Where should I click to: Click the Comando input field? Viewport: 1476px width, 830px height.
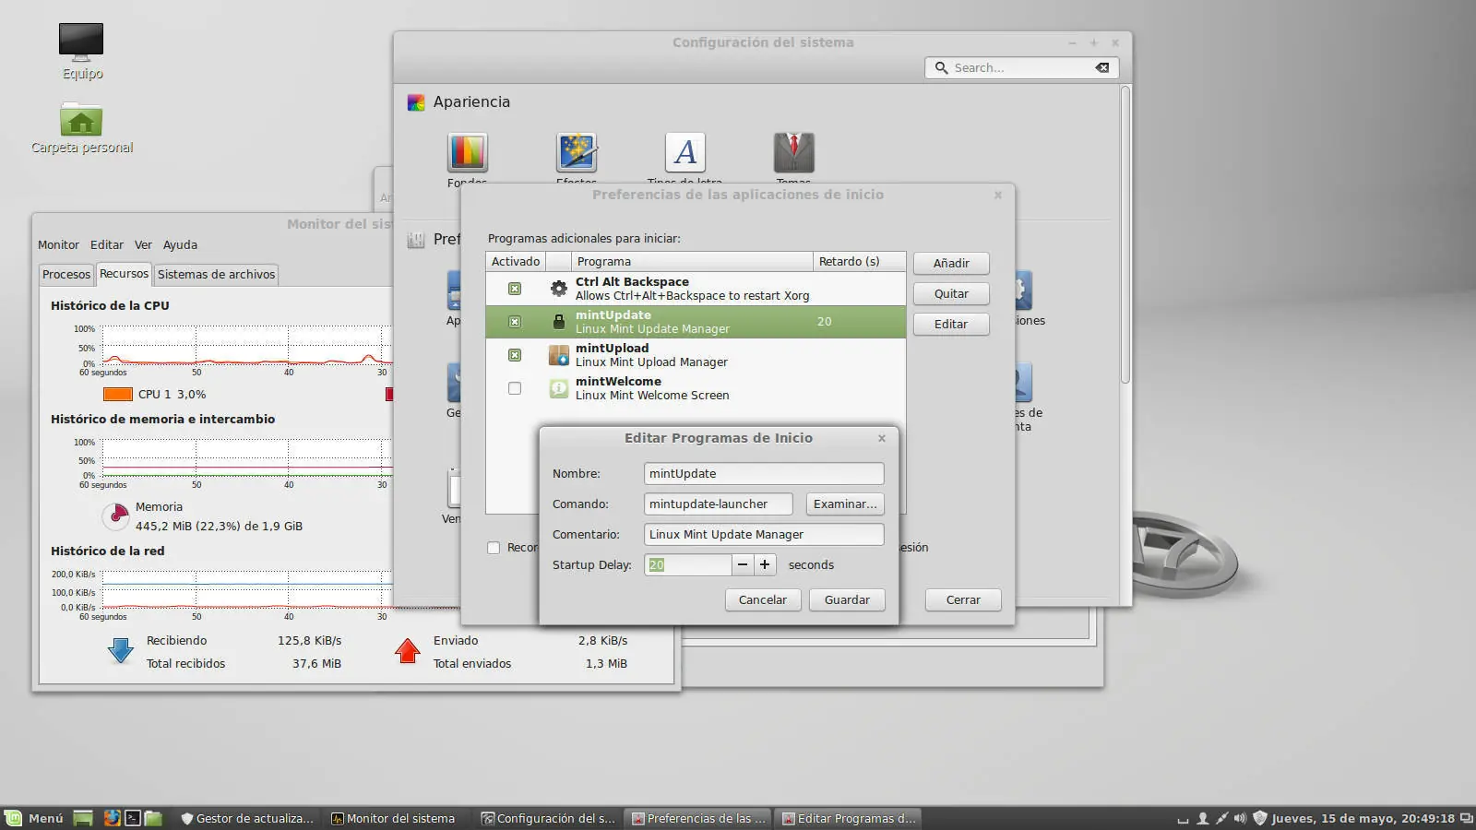point(719,504)
